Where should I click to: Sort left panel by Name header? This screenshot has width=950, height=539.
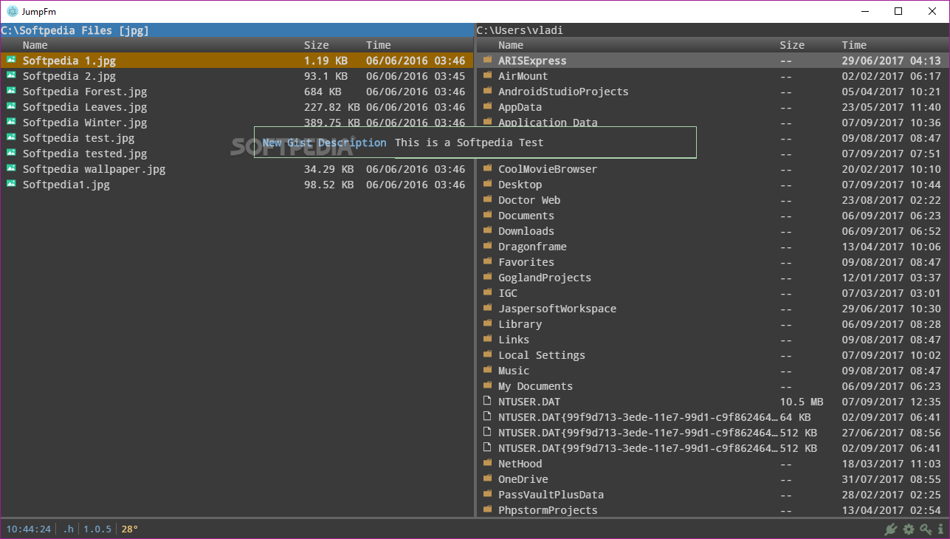(x=35, y=45)
